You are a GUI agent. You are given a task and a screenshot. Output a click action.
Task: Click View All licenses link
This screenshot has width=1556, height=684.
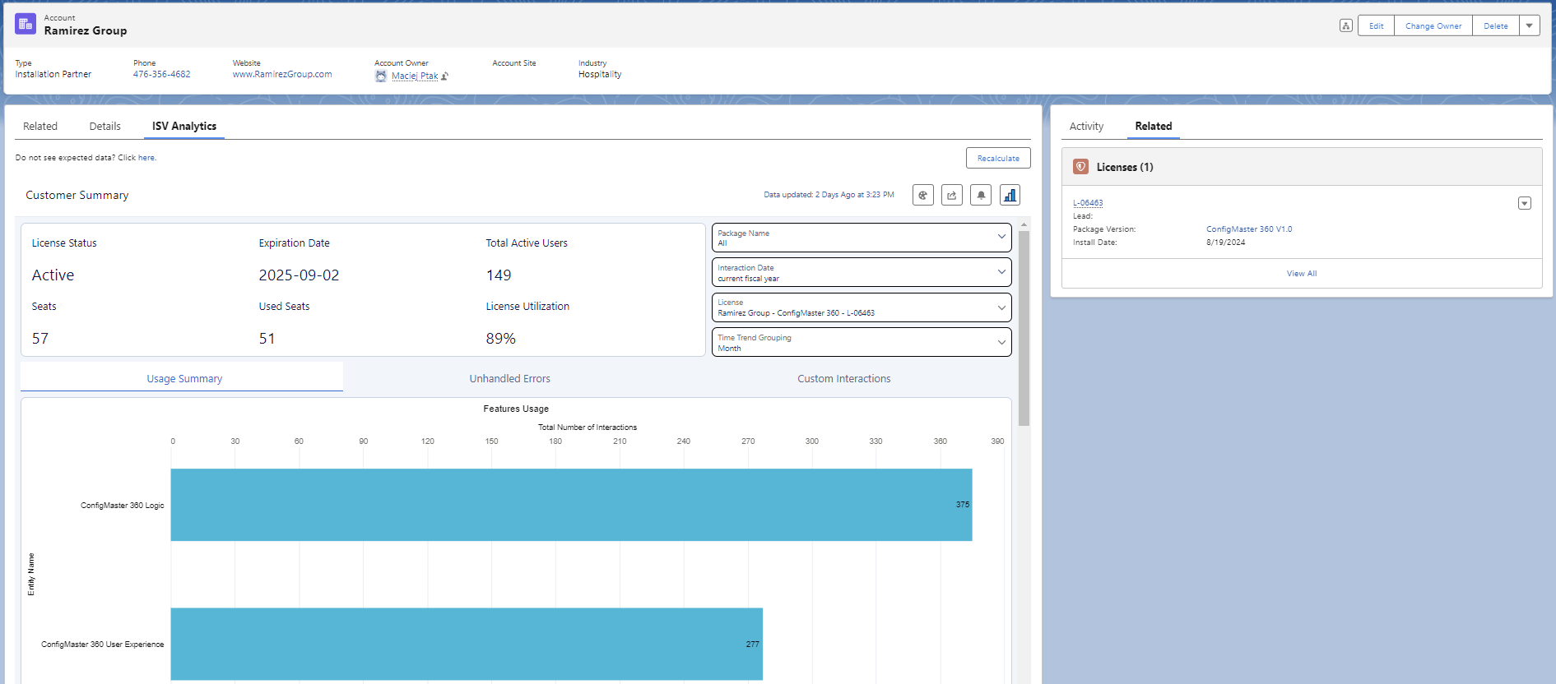1302,274
